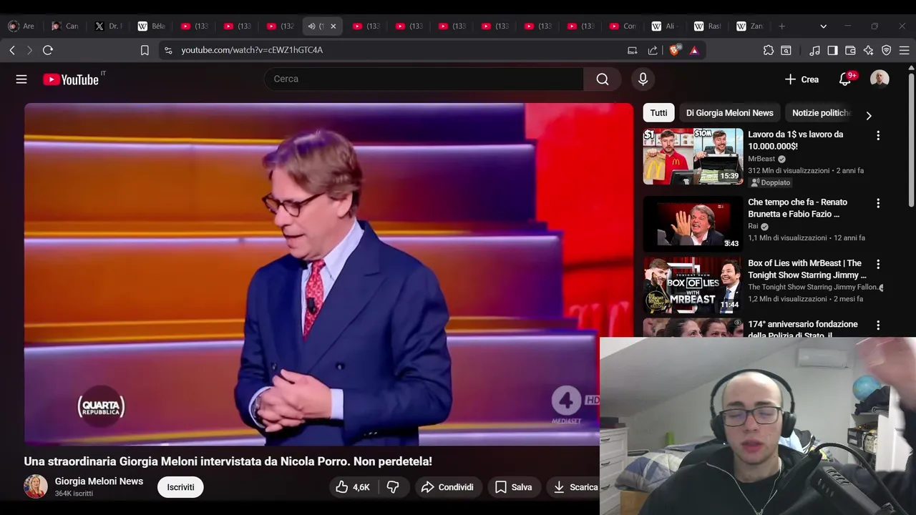916x515 pixels.
Task: Open the Giorgia Meloni News channel avatar
Action: pyautogui.click(x=36, y=486)
